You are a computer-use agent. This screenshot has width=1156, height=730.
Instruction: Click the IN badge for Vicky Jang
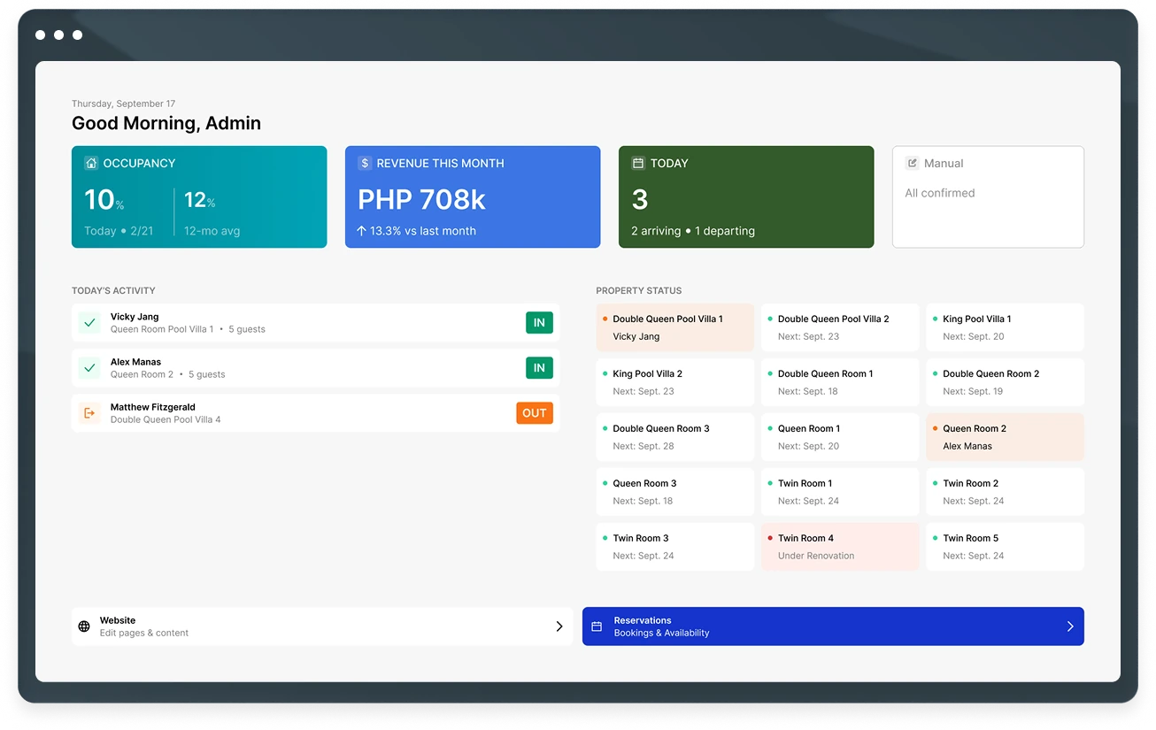pyautogui.click(x=539, y=323)
